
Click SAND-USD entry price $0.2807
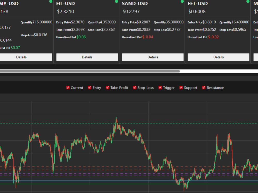[x=143, y=22]
